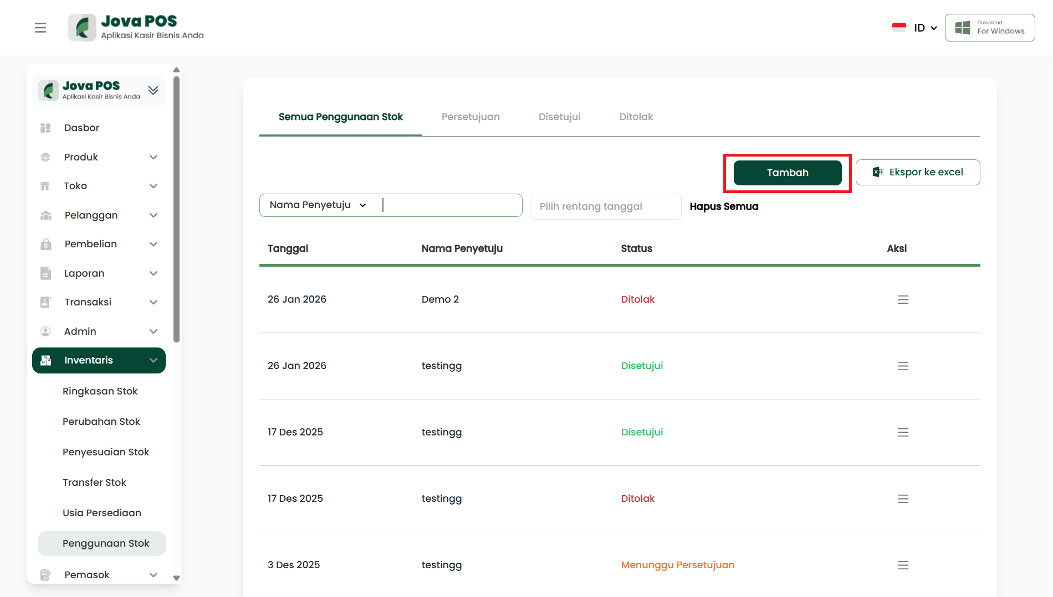Screen dimensions: 1053x597
Task: Open action menu for Demo 2 row
Action: click(x=903, y=299)
